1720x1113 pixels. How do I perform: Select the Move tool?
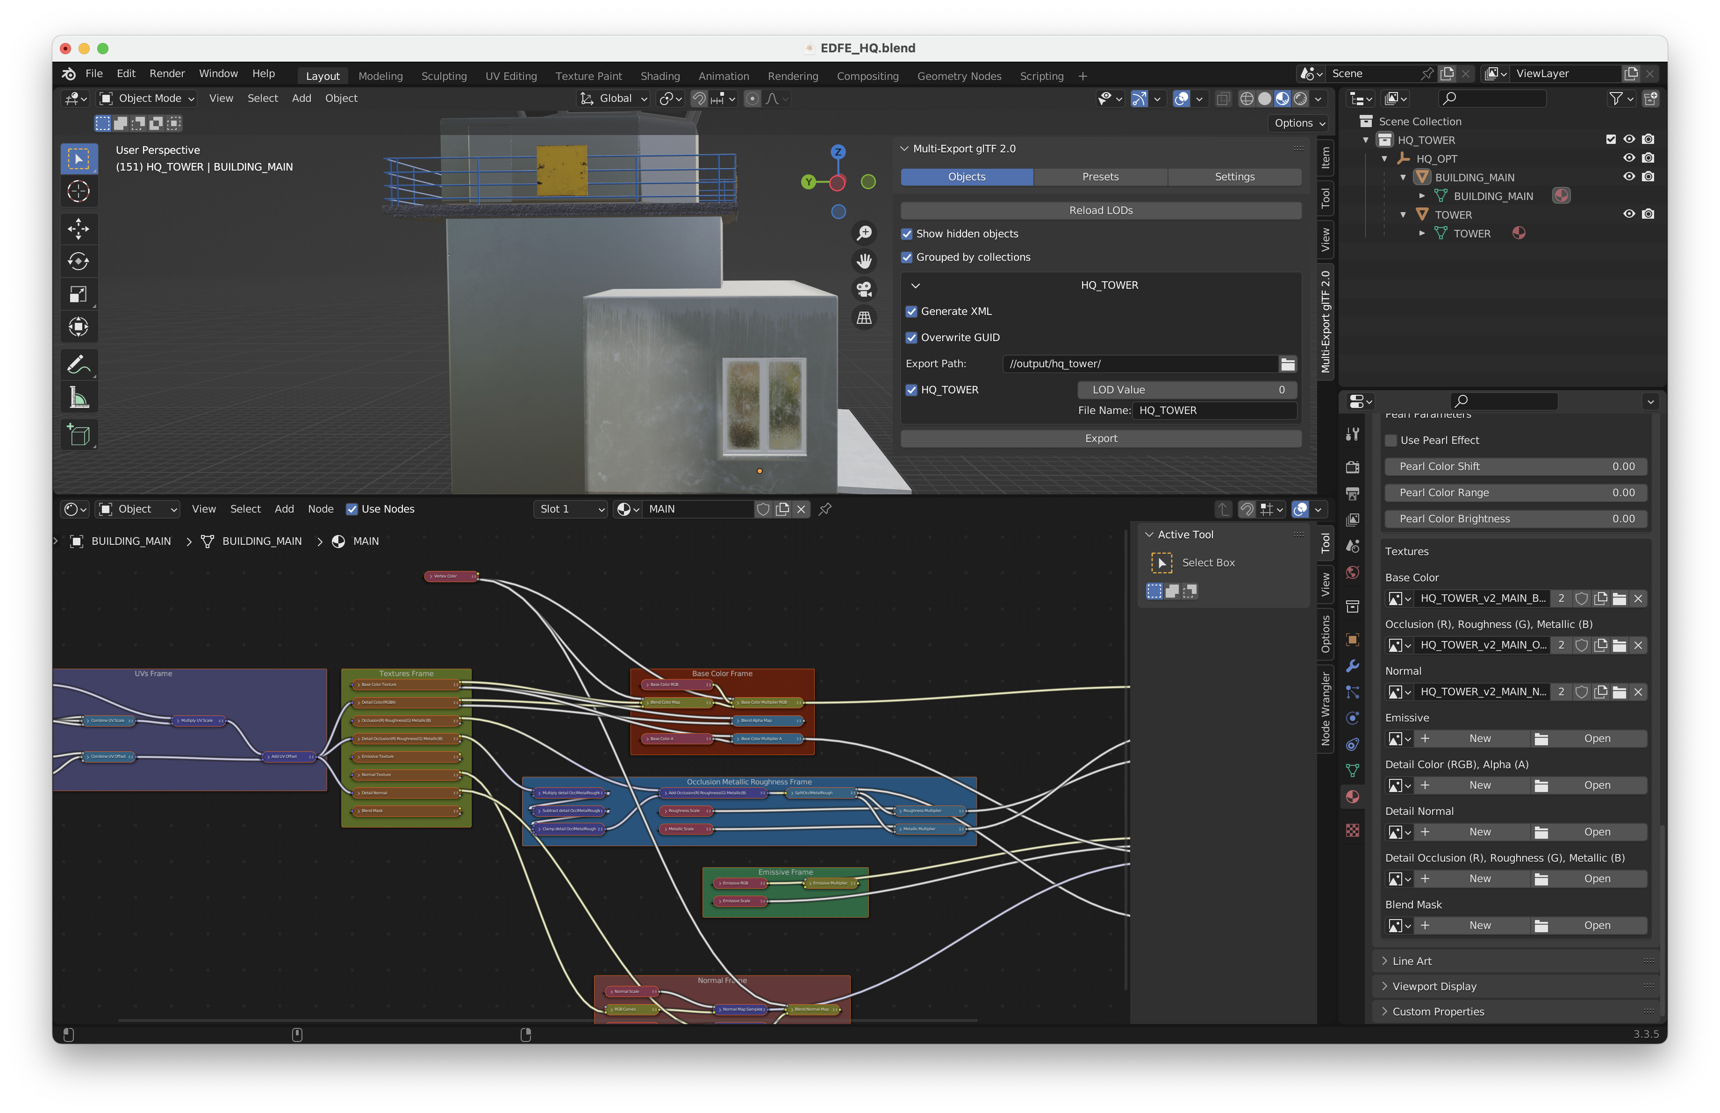pyautogui.click(x=78, y=229)
